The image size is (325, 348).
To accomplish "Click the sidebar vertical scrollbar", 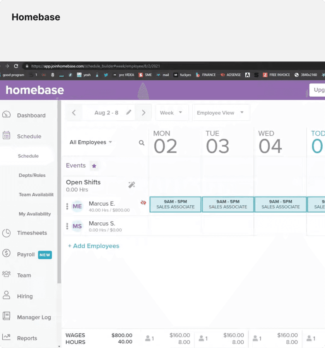I will point(59,192).
